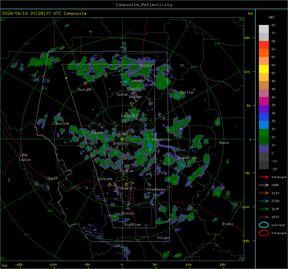Click the RedDeer city label
288x269 pixels.
(136, 97)
